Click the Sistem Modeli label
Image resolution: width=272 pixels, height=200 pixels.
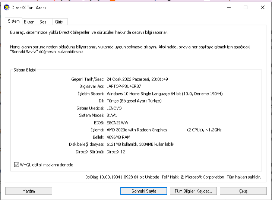click(x=91, y=115)
